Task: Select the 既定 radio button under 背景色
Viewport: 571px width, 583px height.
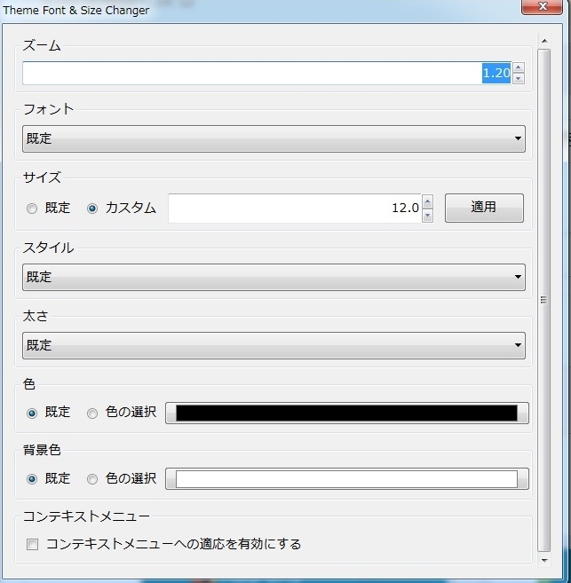Action: (32, 479)
